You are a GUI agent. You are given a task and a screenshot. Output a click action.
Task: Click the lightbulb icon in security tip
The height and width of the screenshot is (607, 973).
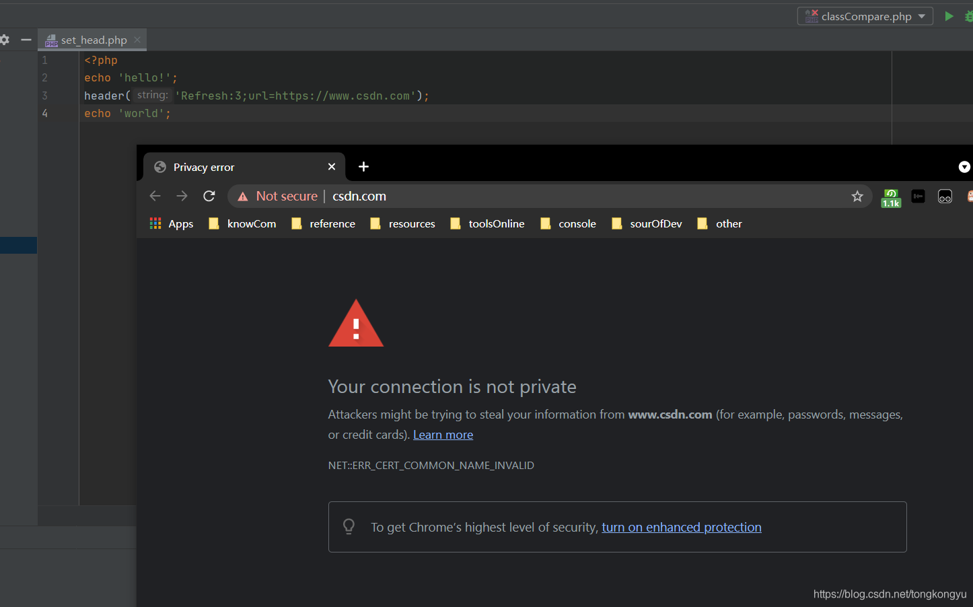pos(349,526)
